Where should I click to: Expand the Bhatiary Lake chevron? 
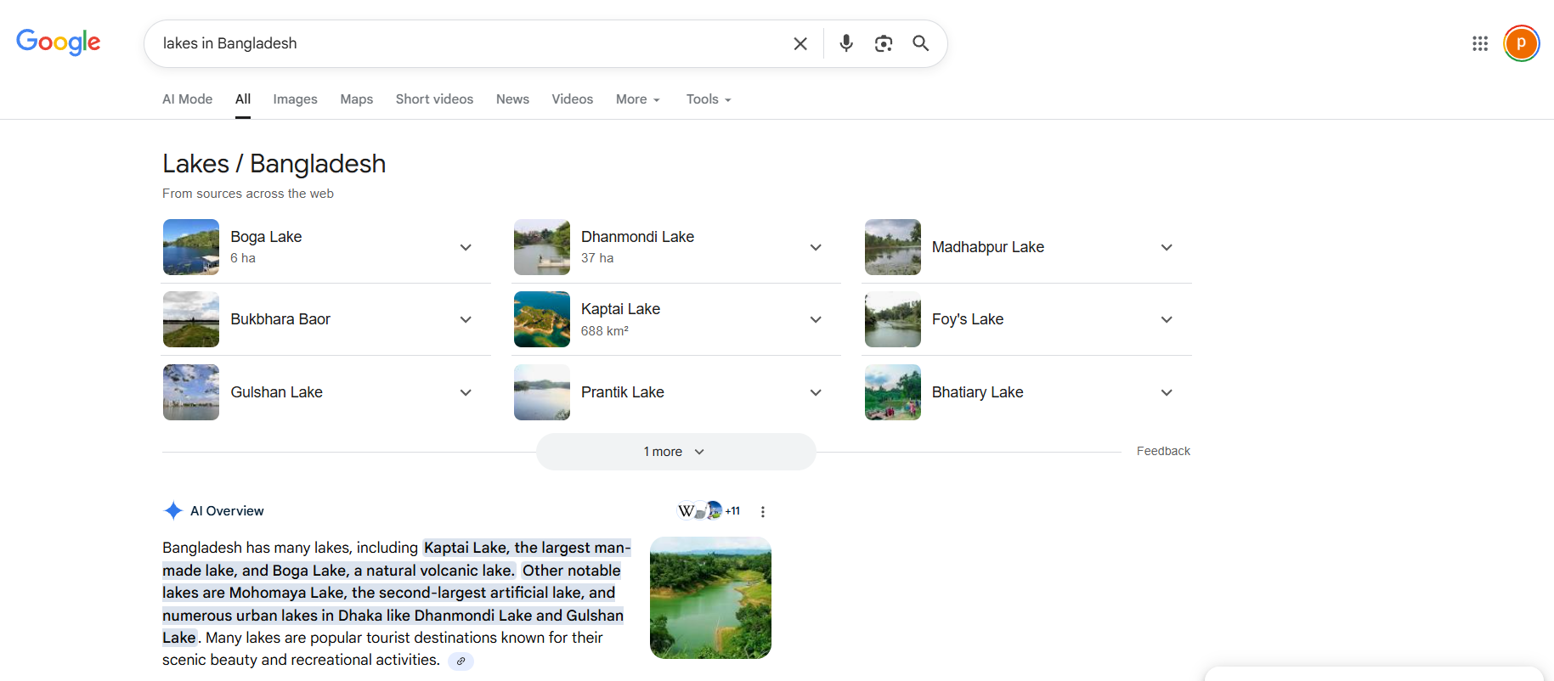1167,392
